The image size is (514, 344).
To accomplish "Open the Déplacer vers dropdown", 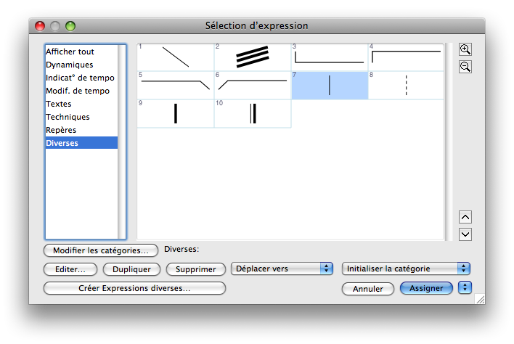I will click(282, 269).
